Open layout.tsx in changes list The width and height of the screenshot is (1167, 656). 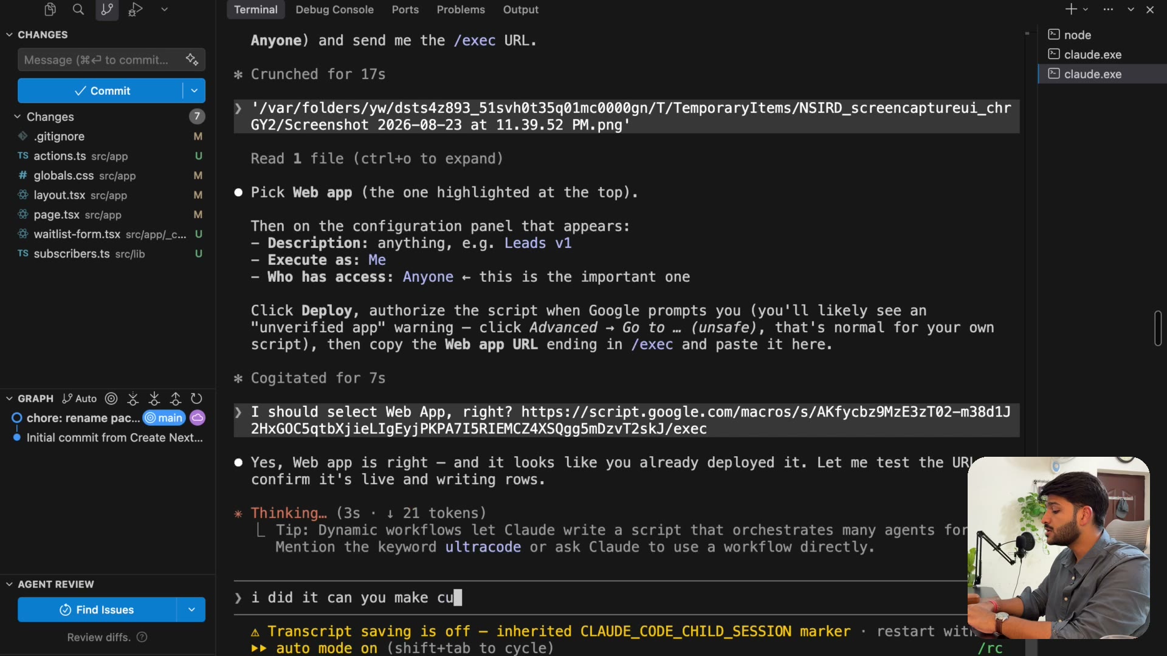coord(108,195)
